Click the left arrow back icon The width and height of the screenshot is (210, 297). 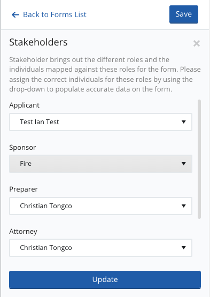15,14
